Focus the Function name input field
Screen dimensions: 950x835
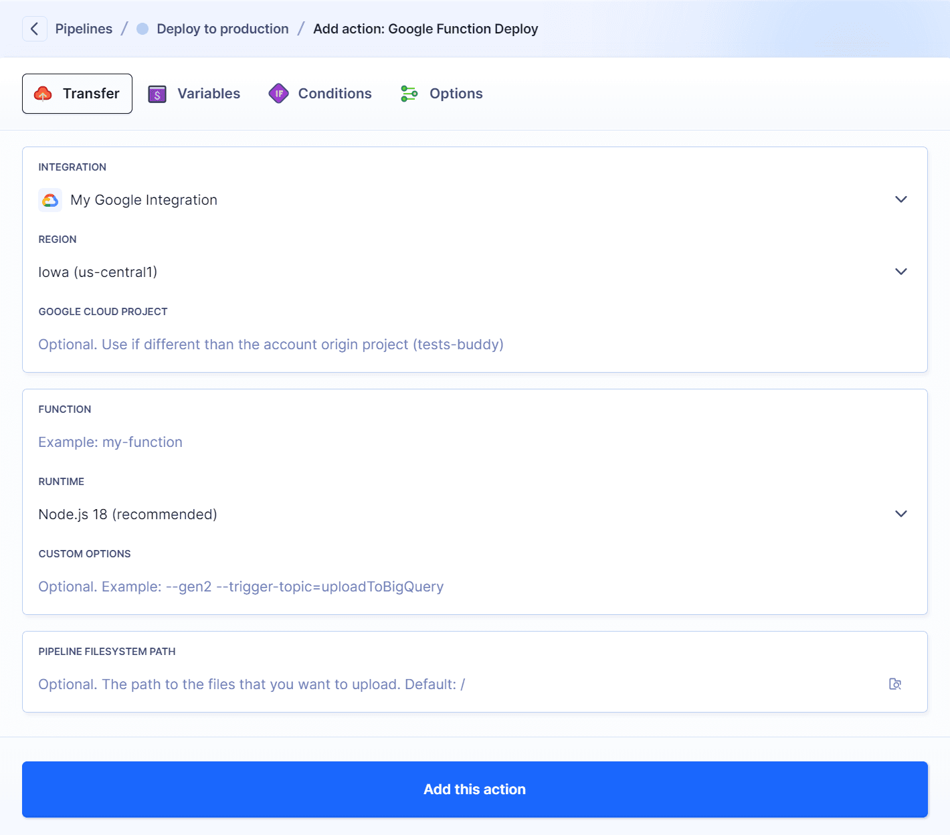click(268, 442)
